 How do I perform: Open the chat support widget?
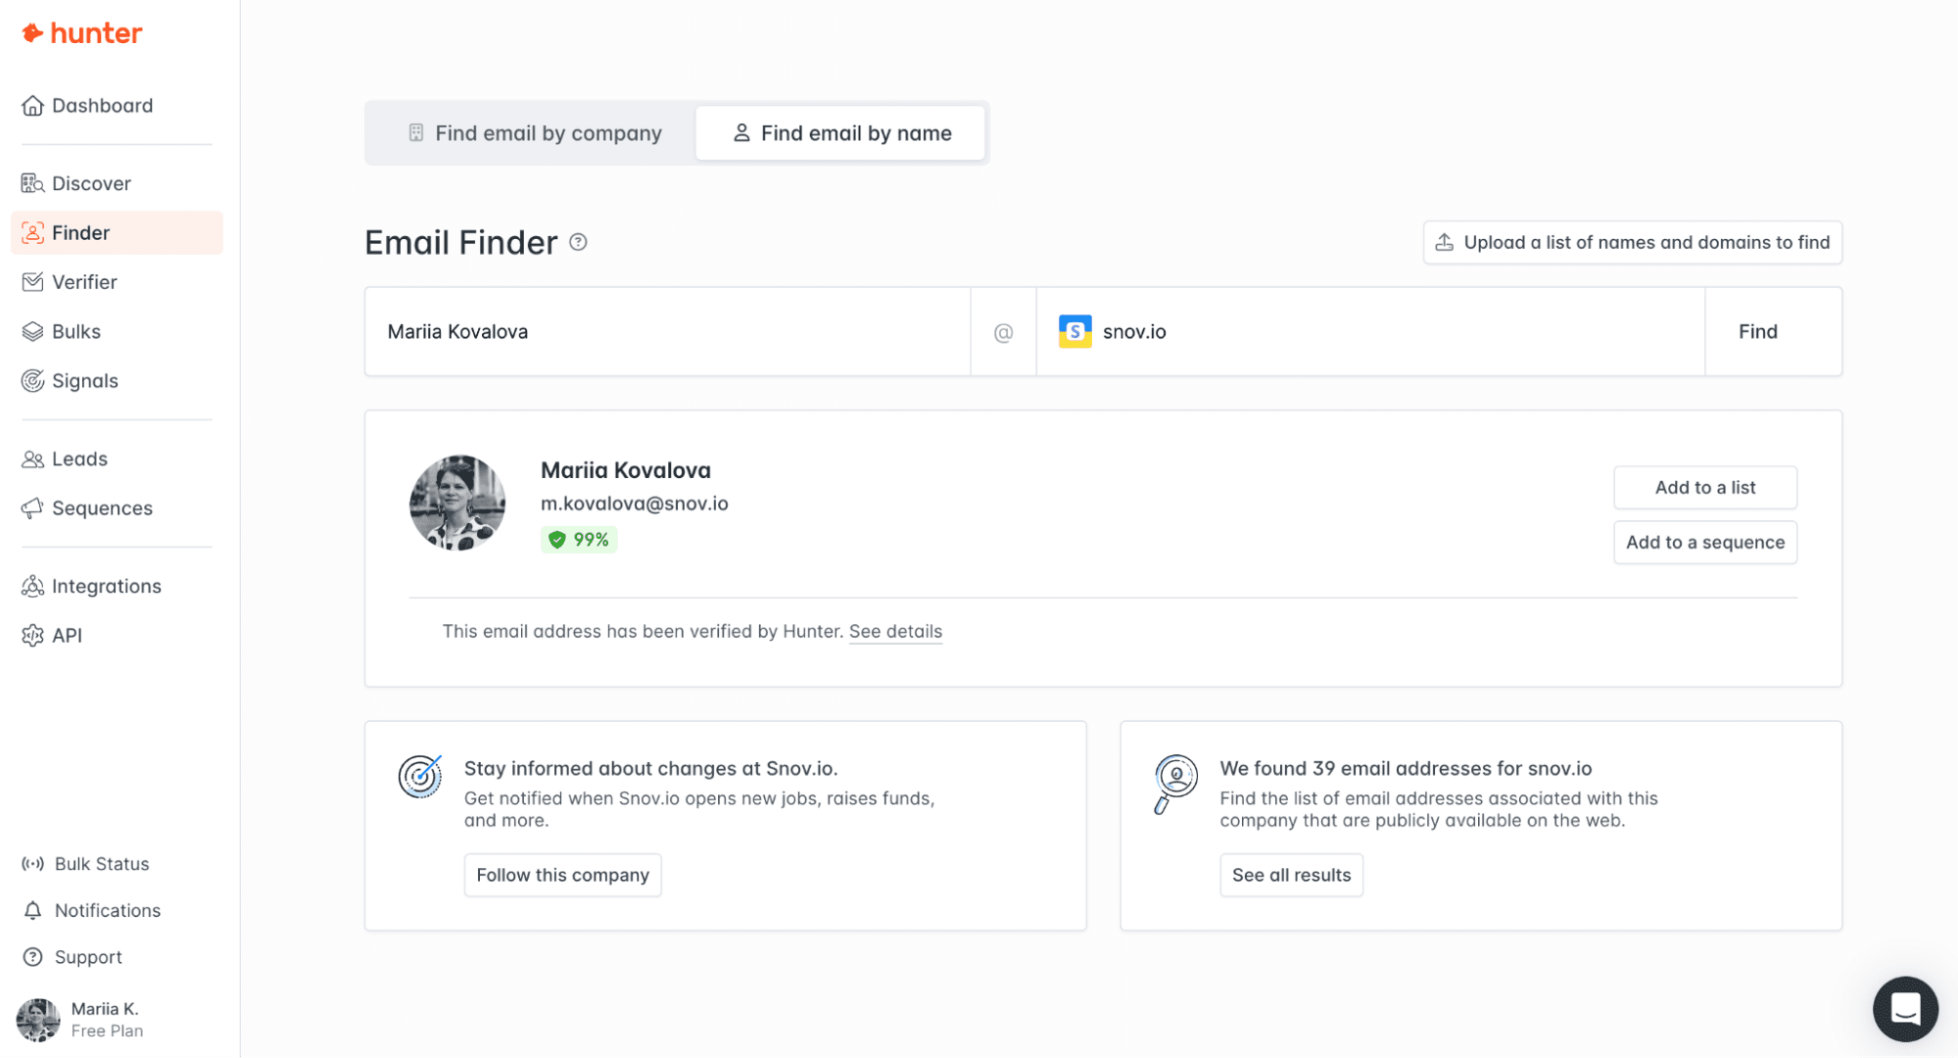click(x=1904, y=1008)
